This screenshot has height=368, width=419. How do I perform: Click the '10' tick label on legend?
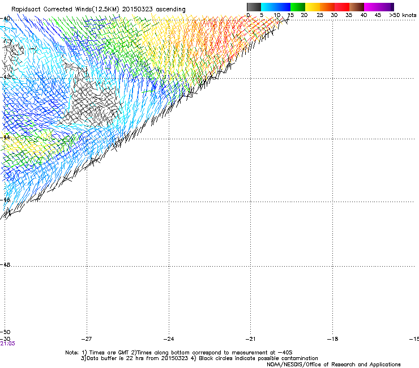tap(277, 15)
